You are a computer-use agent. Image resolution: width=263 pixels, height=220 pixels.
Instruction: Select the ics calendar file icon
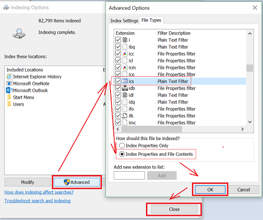[125, 81]
